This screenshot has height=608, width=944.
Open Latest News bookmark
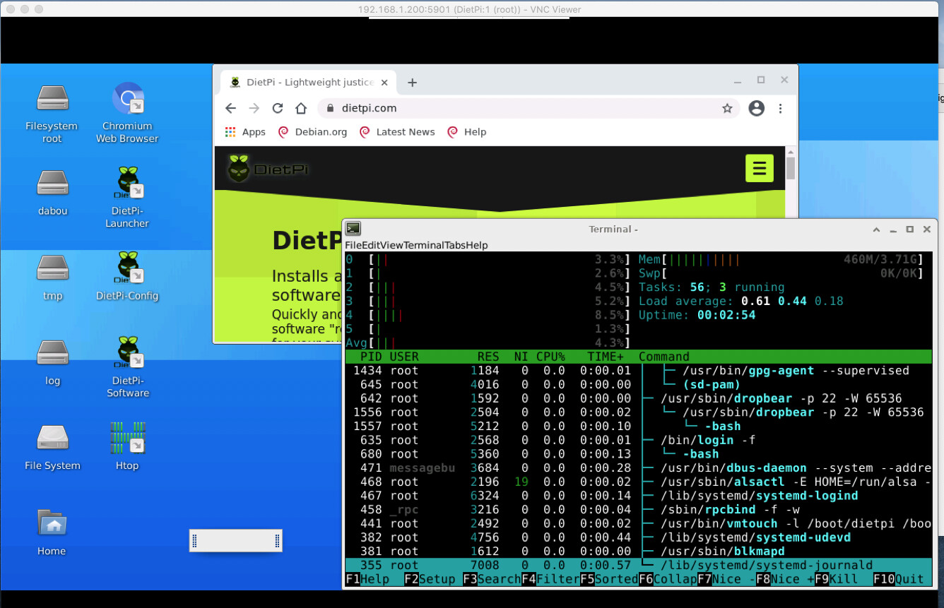397,132
